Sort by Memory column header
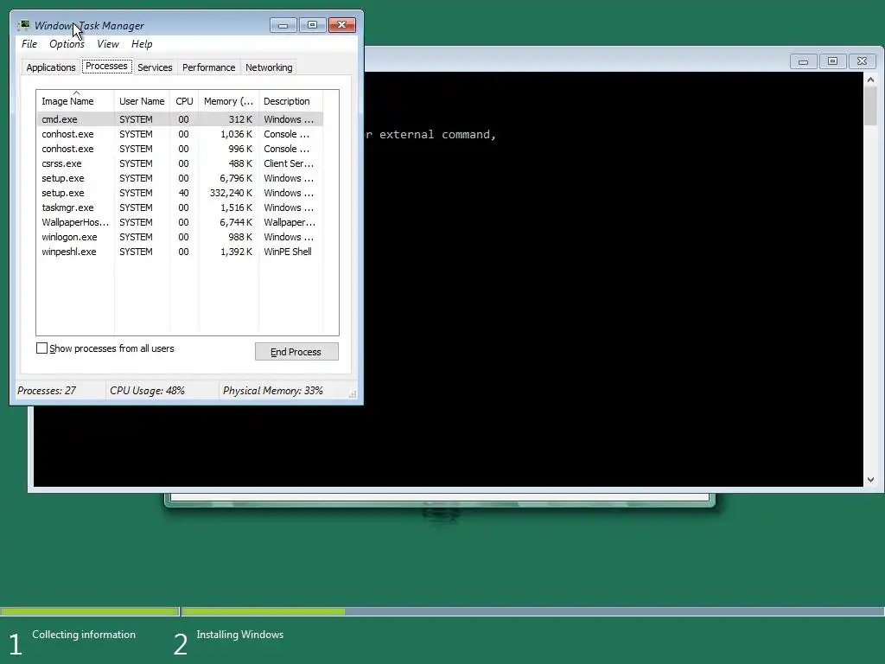This screenshot has height=664, width=885. 228,101
